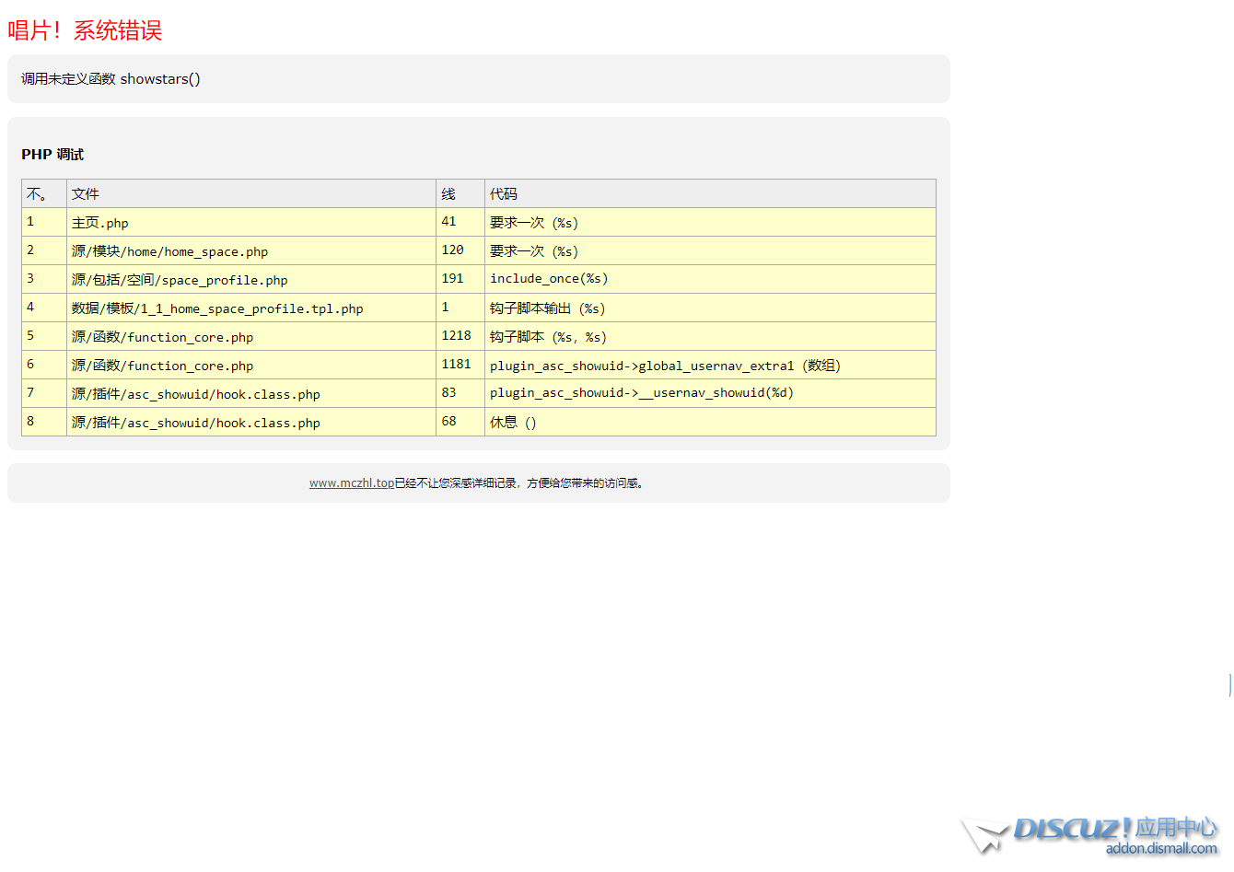Select the 休息 () code cell
The width and height of the screenshot is (1234, 872).
710,422
